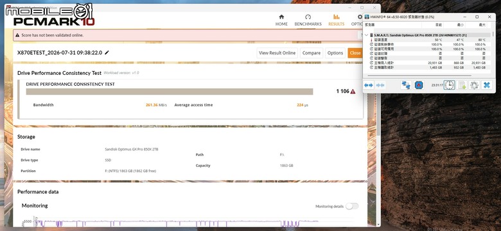Select the RESULTS tab
Image resolution: width=501 pixels, height=231 pixels.
[x=336, y=20]
